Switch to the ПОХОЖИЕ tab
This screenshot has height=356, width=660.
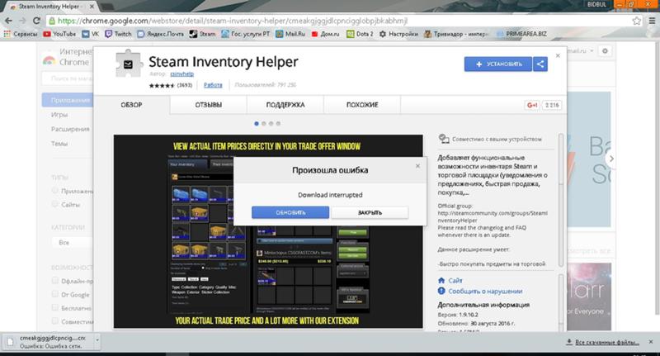point(362,105)
